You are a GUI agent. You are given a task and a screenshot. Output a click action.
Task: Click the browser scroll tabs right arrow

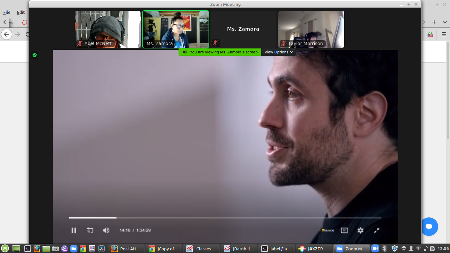[x=425, y=22]
